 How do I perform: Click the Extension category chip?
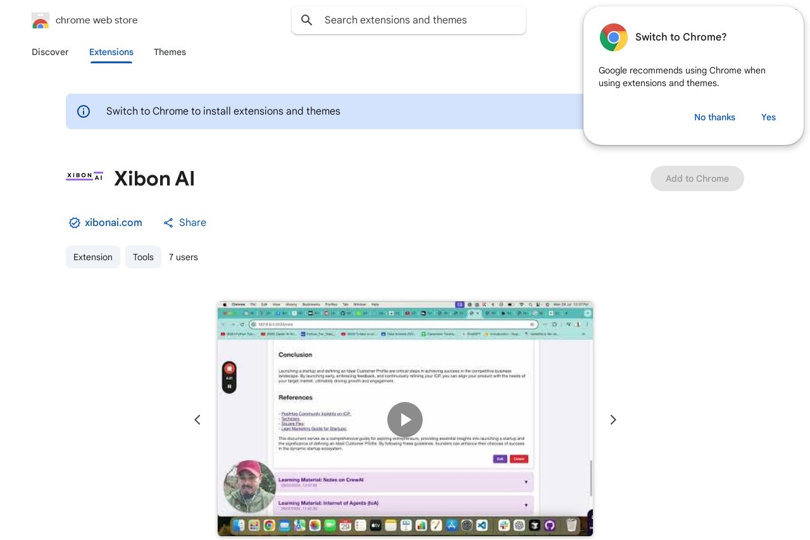pos(93,257)
